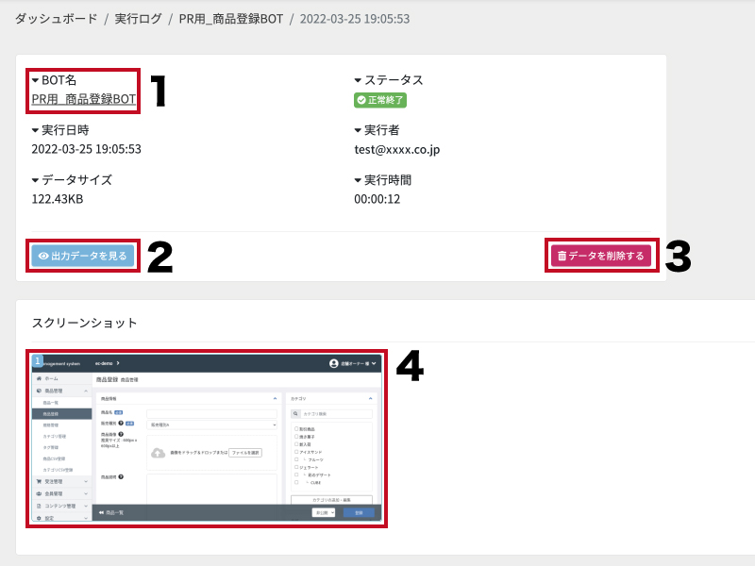
Task: Click the number 1 badge on screenshot
Action: point(37,360)
